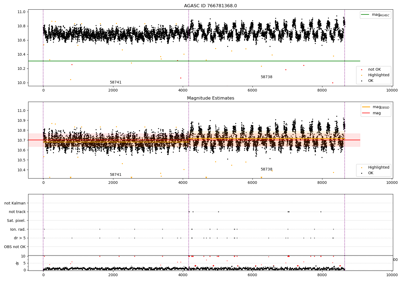Click the 'dr > 5' row label

20,238
